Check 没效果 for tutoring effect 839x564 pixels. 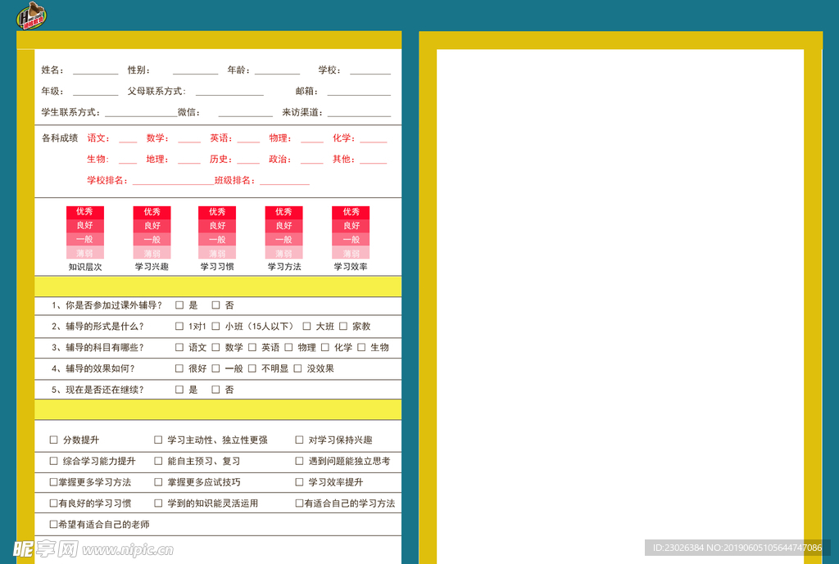[x=297, y=368]
